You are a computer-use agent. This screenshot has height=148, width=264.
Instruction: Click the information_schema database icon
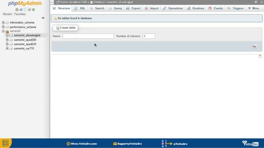(x=7, y=23)
